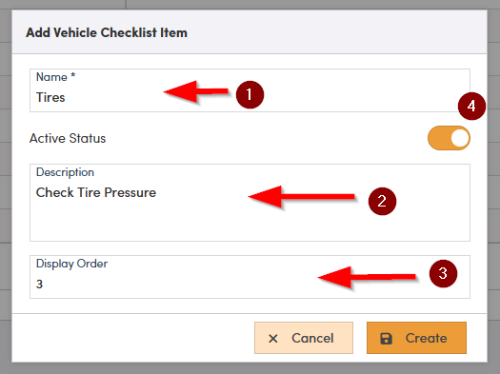
Task: Click the numbered marker 2 circle
Action: tap(382, 201)
